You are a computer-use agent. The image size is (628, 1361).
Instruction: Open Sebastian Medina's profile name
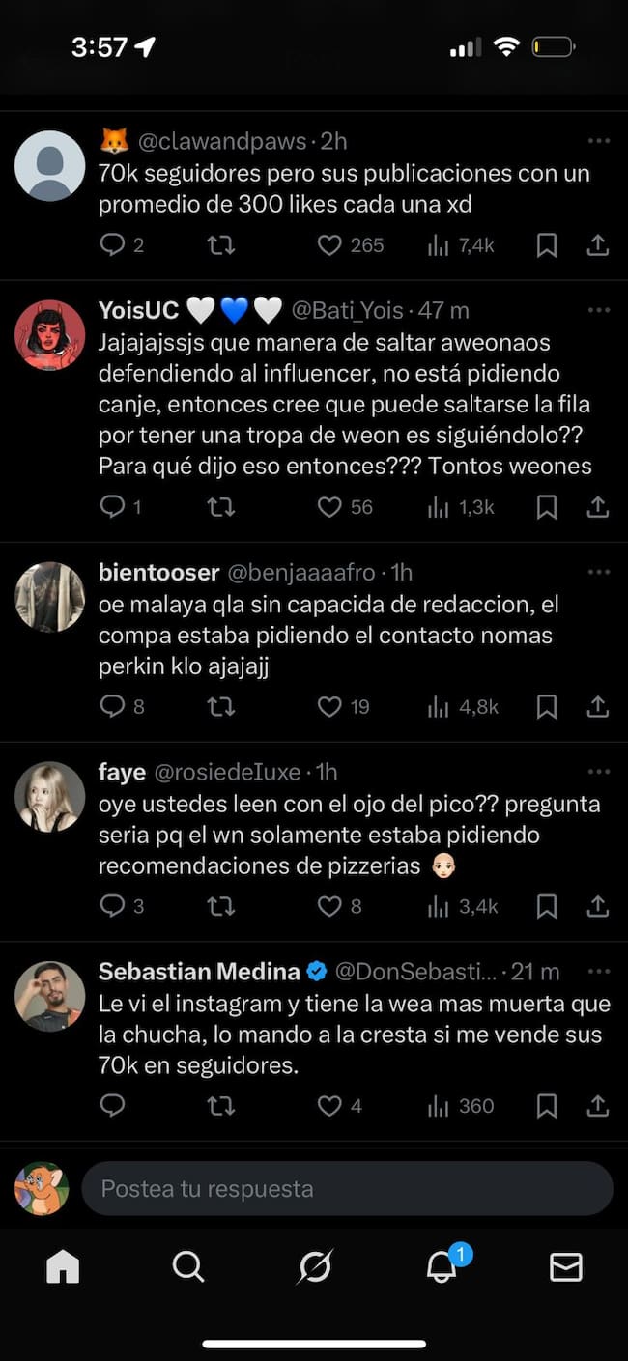point(199,972)
